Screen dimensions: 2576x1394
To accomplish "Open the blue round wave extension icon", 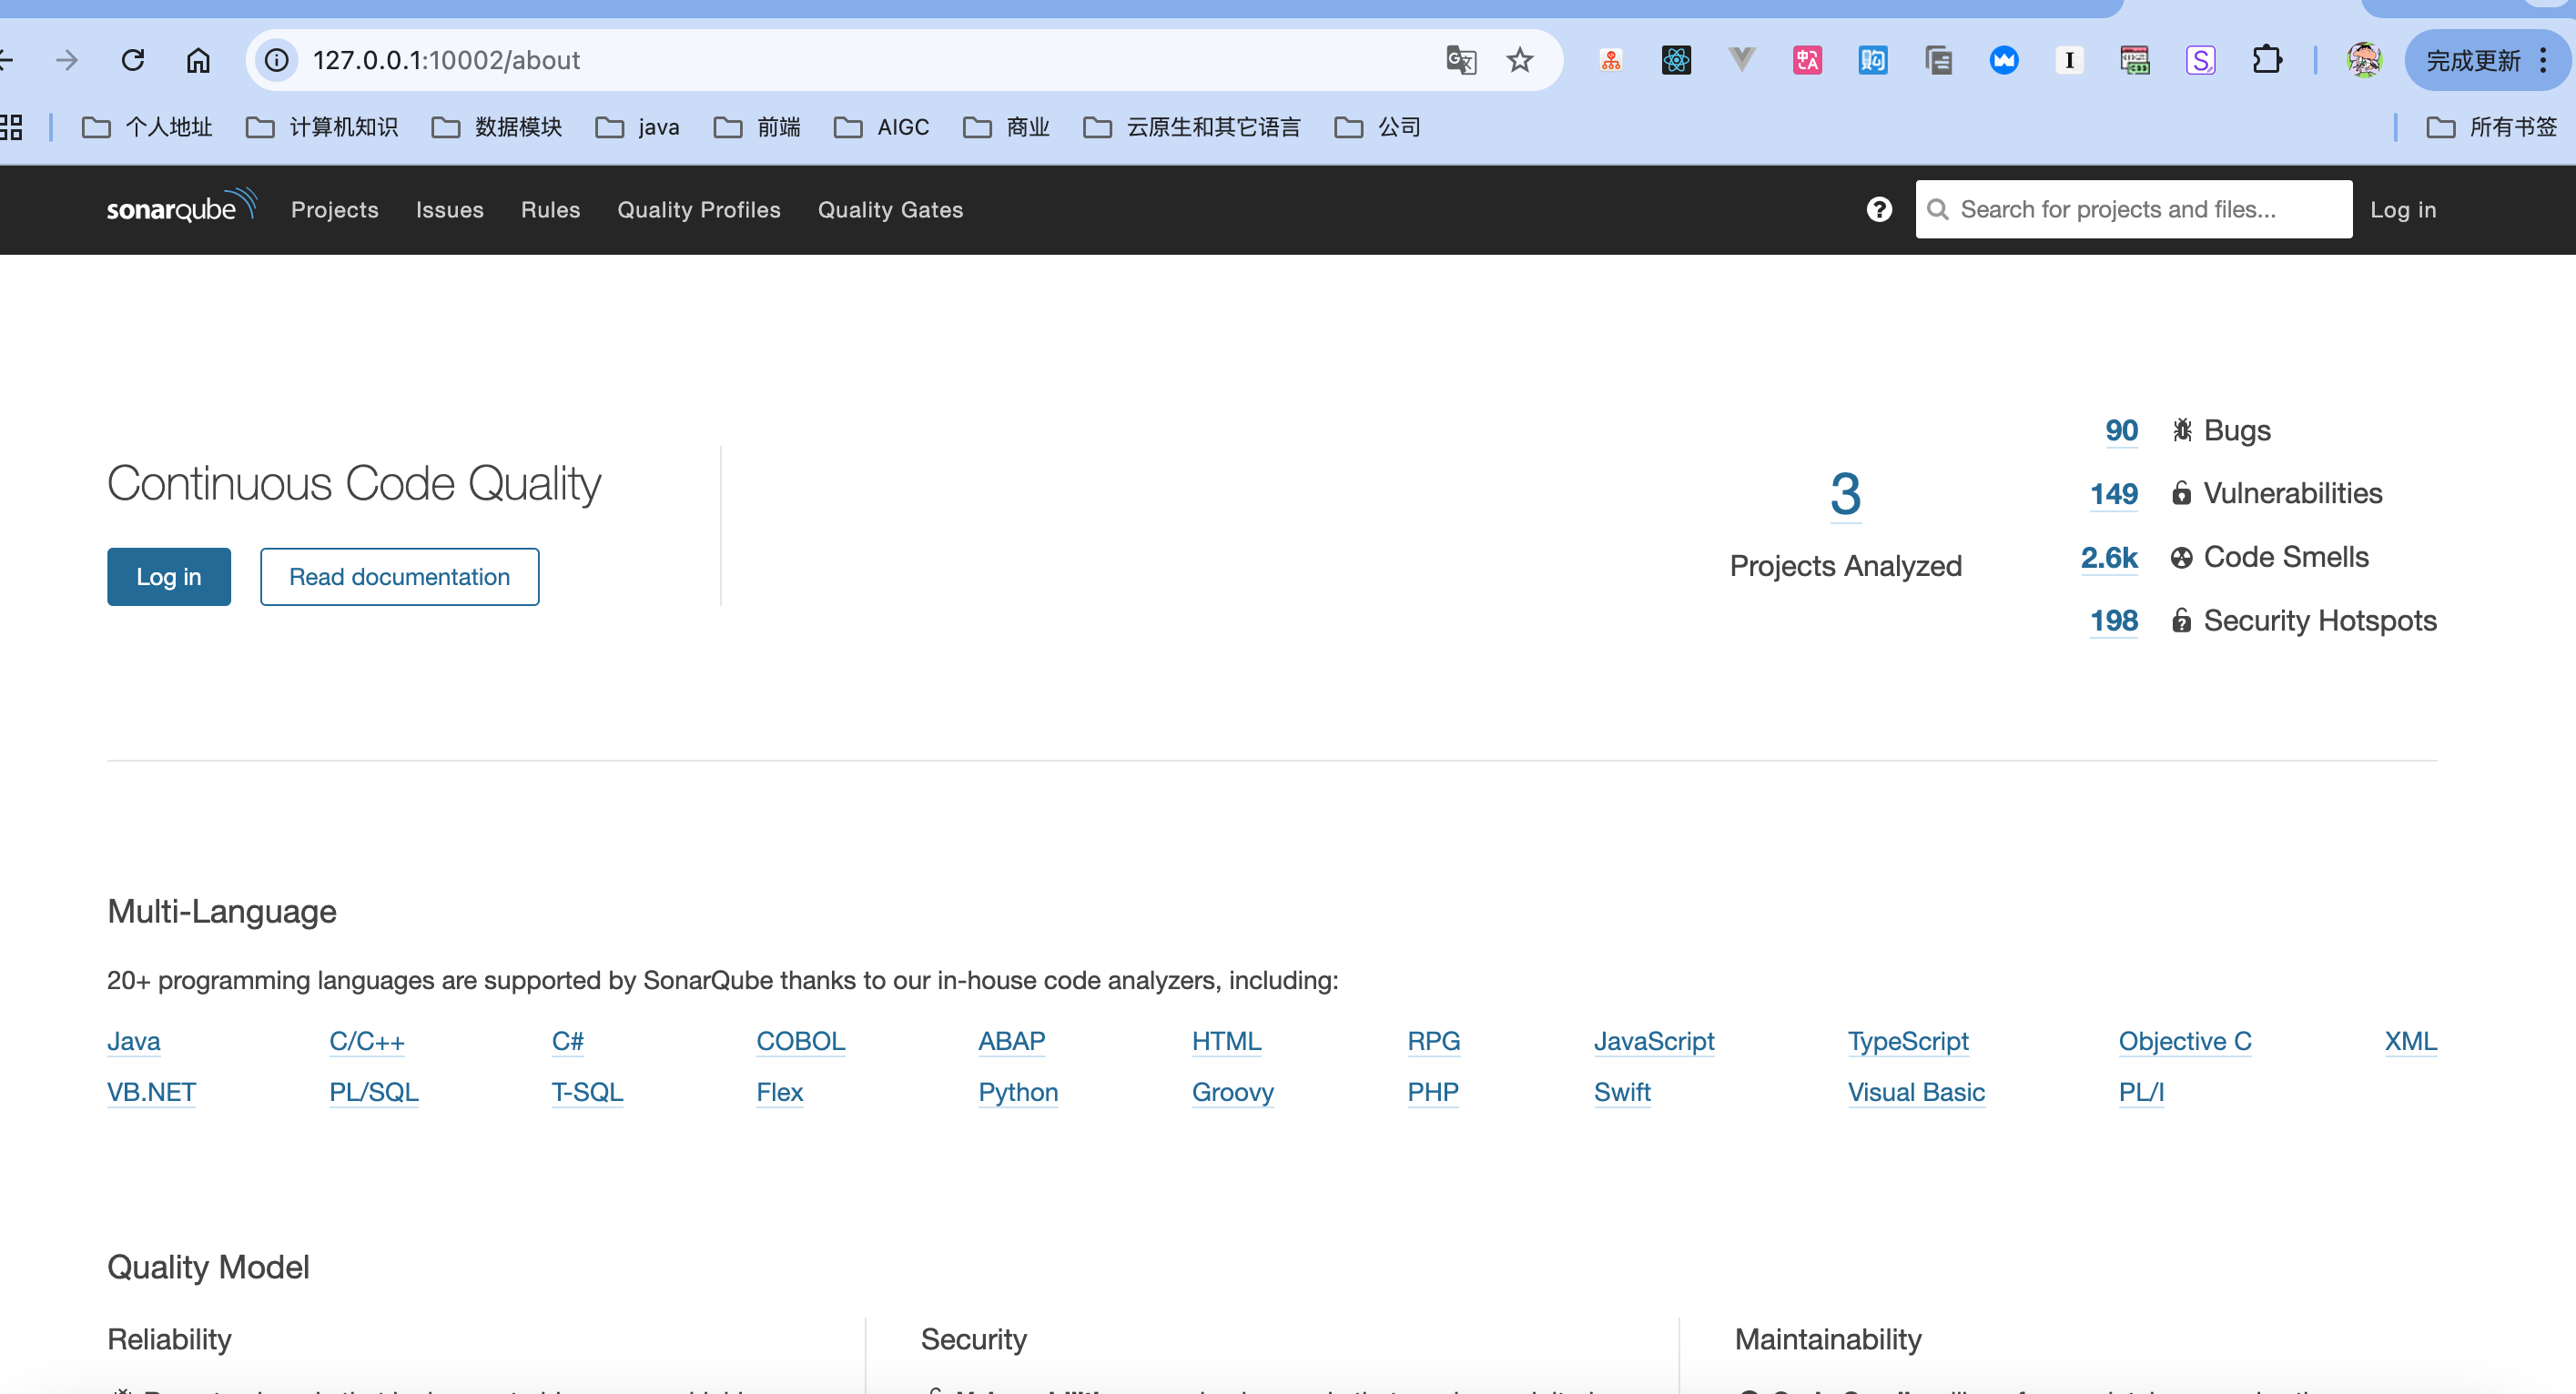I will pos(2004,60).
